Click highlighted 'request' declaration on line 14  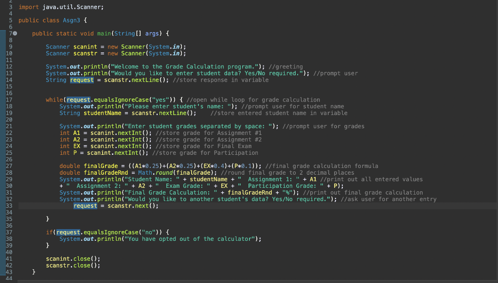[x=82, y=80]
